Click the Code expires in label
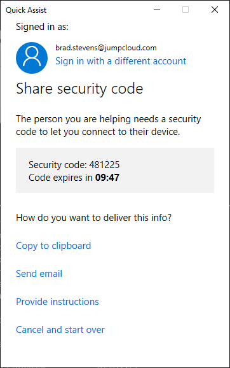 pyautogui.click(x=60, y=178)
